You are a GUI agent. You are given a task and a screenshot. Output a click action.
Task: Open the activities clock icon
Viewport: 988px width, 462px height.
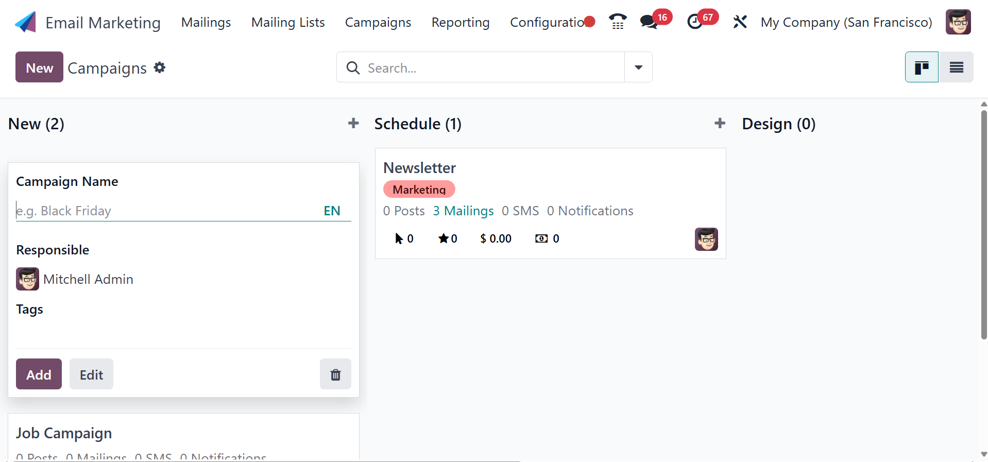tap(695, 22)
